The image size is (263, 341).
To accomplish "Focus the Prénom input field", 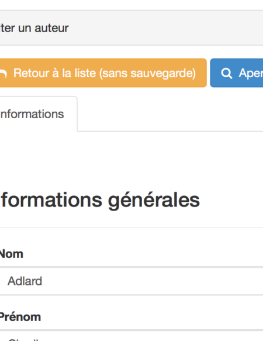I will [131, 336].
